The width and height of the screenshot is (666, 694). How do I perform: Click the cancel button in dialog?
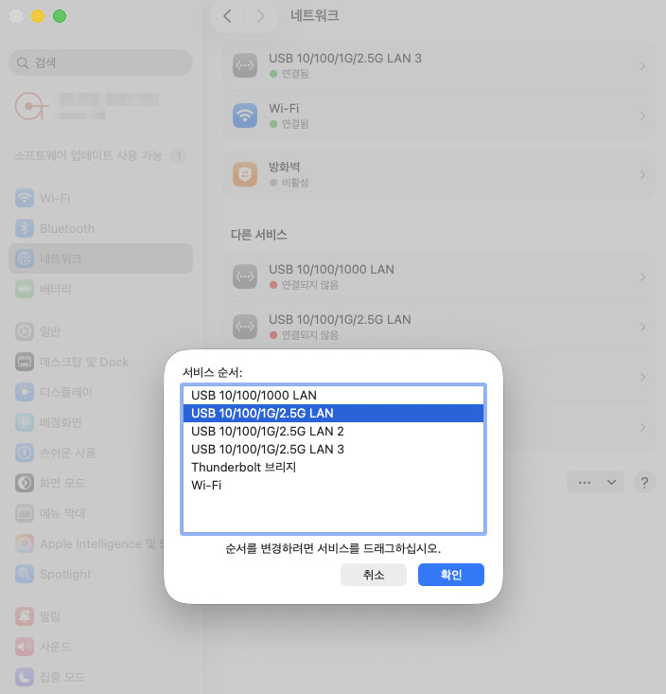(x=374, y=575)
